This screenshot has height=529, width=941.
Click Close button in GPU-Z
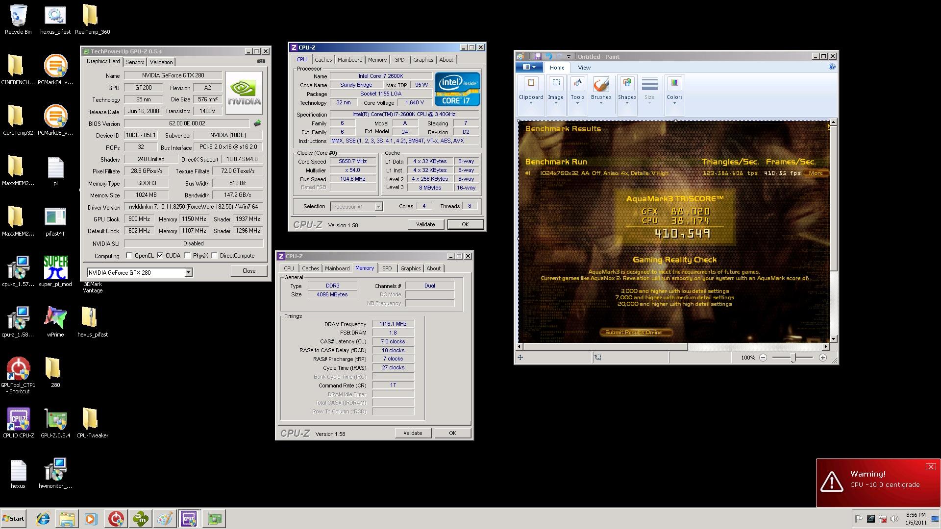(x=249, y=271)
